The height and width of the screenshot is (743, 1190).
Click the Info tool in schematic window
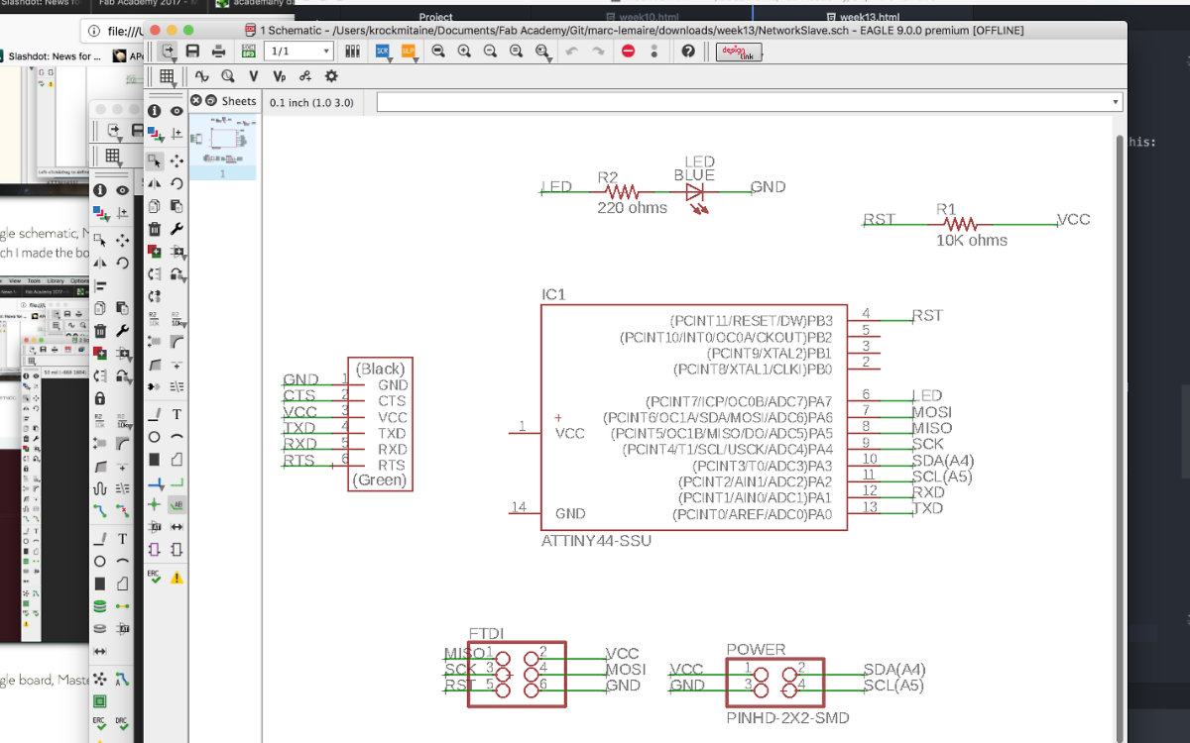(x=155, y=112)
